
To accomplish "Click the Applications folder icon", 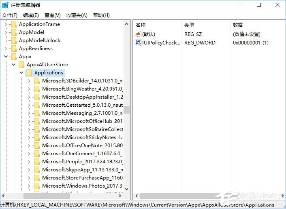I will [29, 73].
